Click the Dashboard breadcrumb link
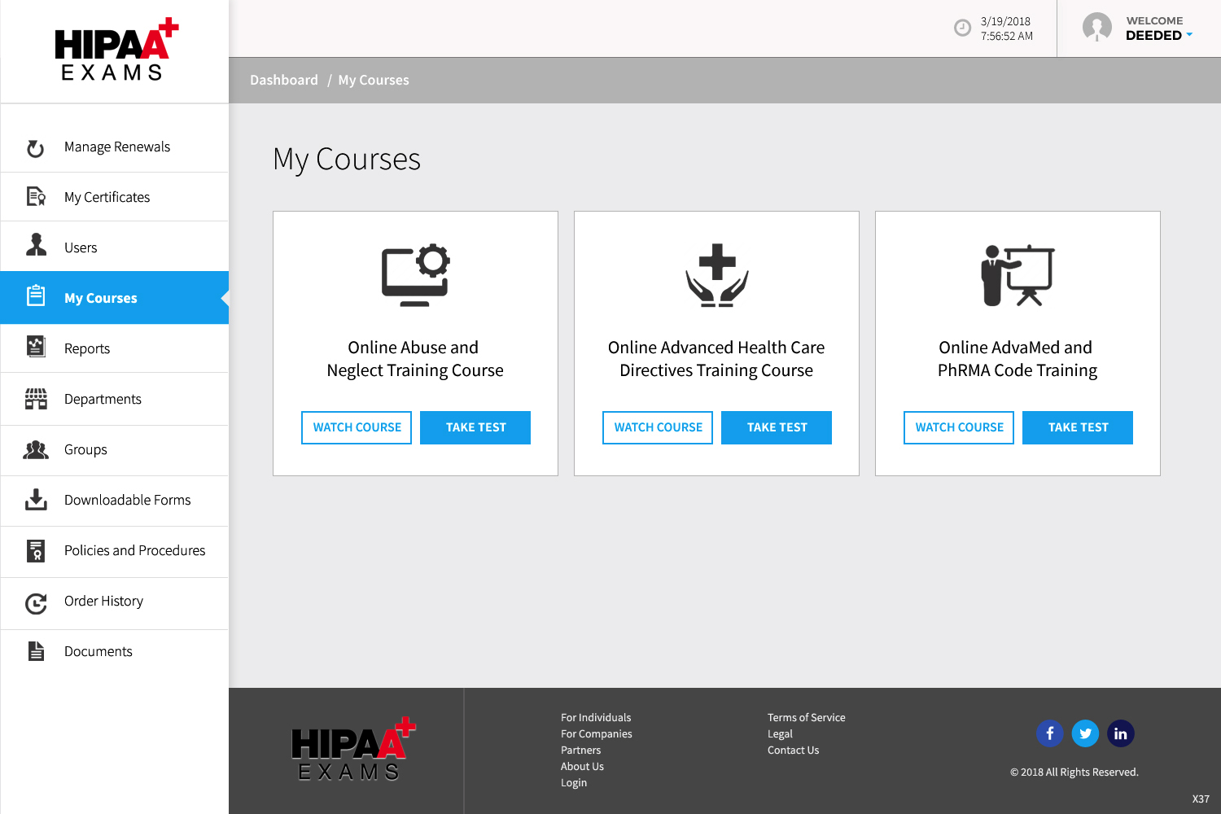The image size is (1221, 814). (x=284, y=80)
